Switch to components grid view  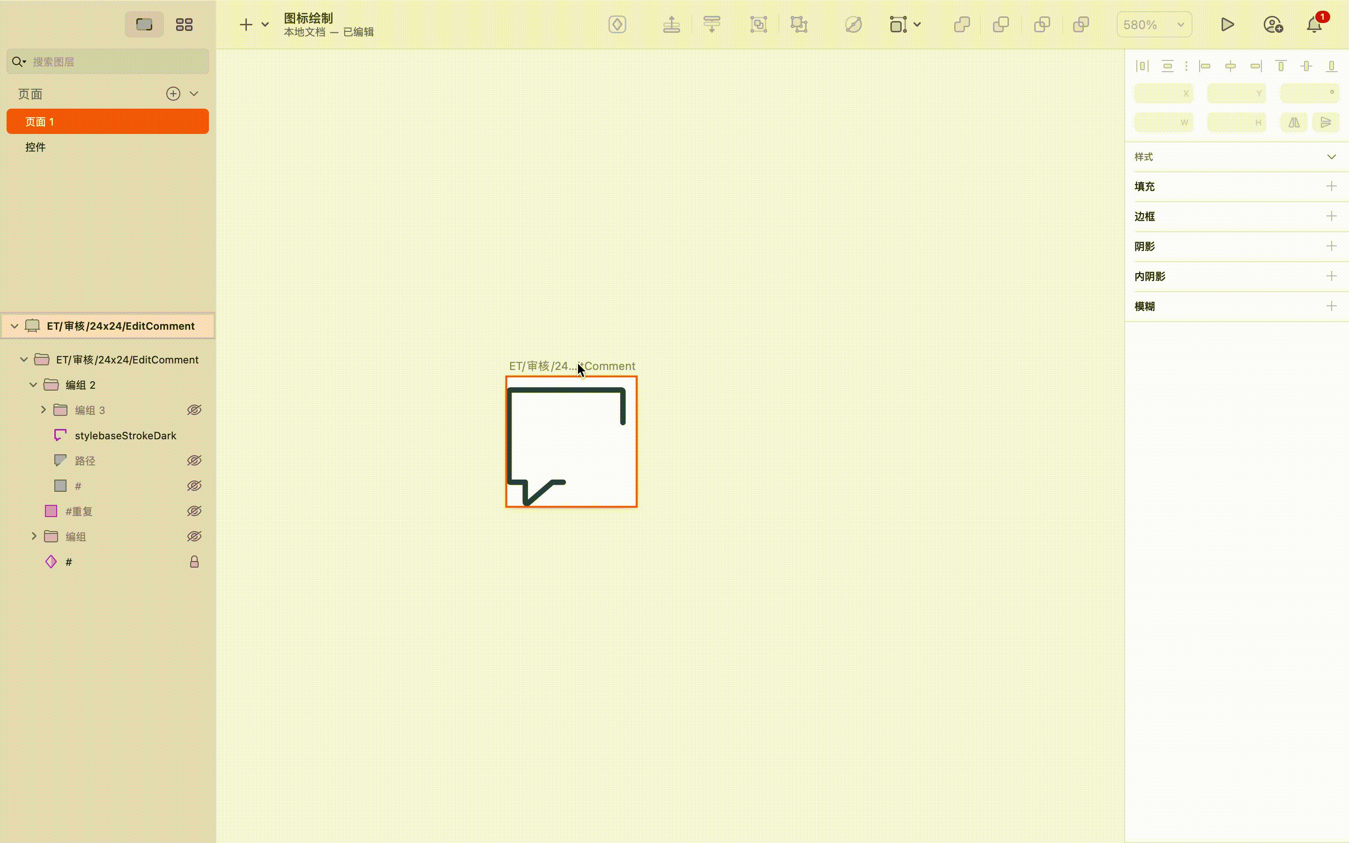[x=184, y=24]
